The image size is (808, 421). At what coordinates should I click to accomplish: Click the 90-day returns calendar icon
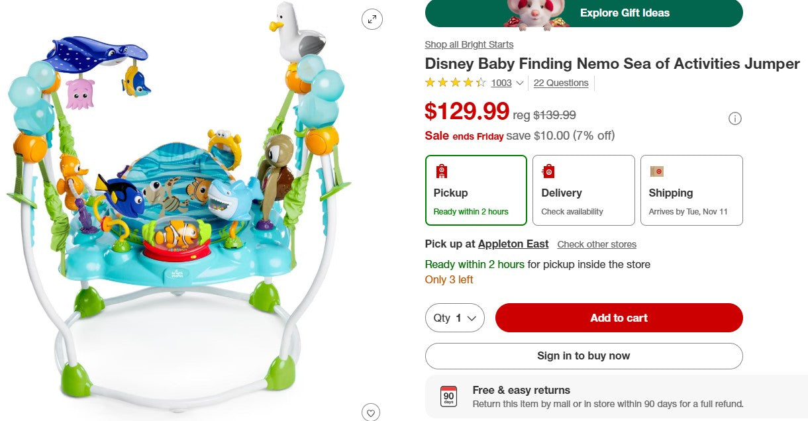[448, 398]
